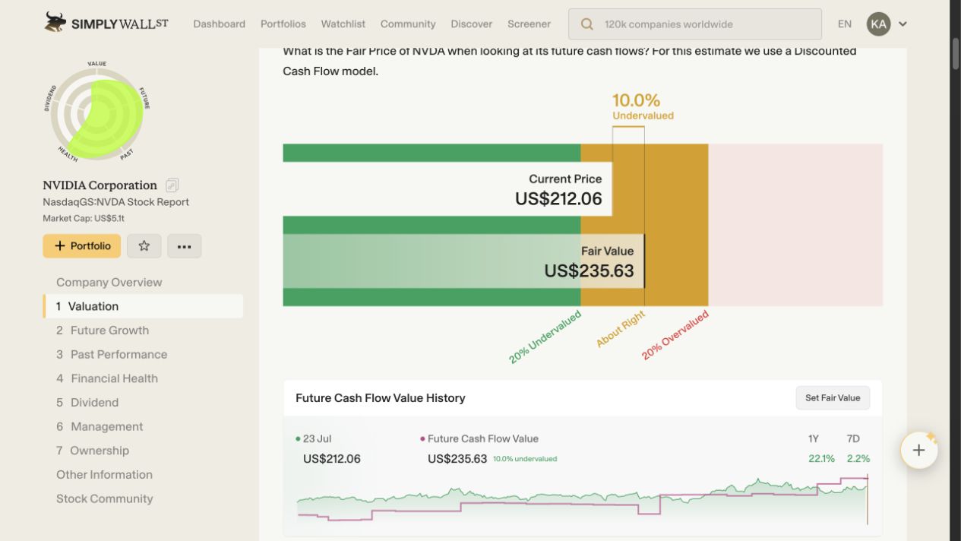Image resolution: width=961 pixels, height=541 pixels.
Task: Go to the Ownership section
Action: pos(93,451)
